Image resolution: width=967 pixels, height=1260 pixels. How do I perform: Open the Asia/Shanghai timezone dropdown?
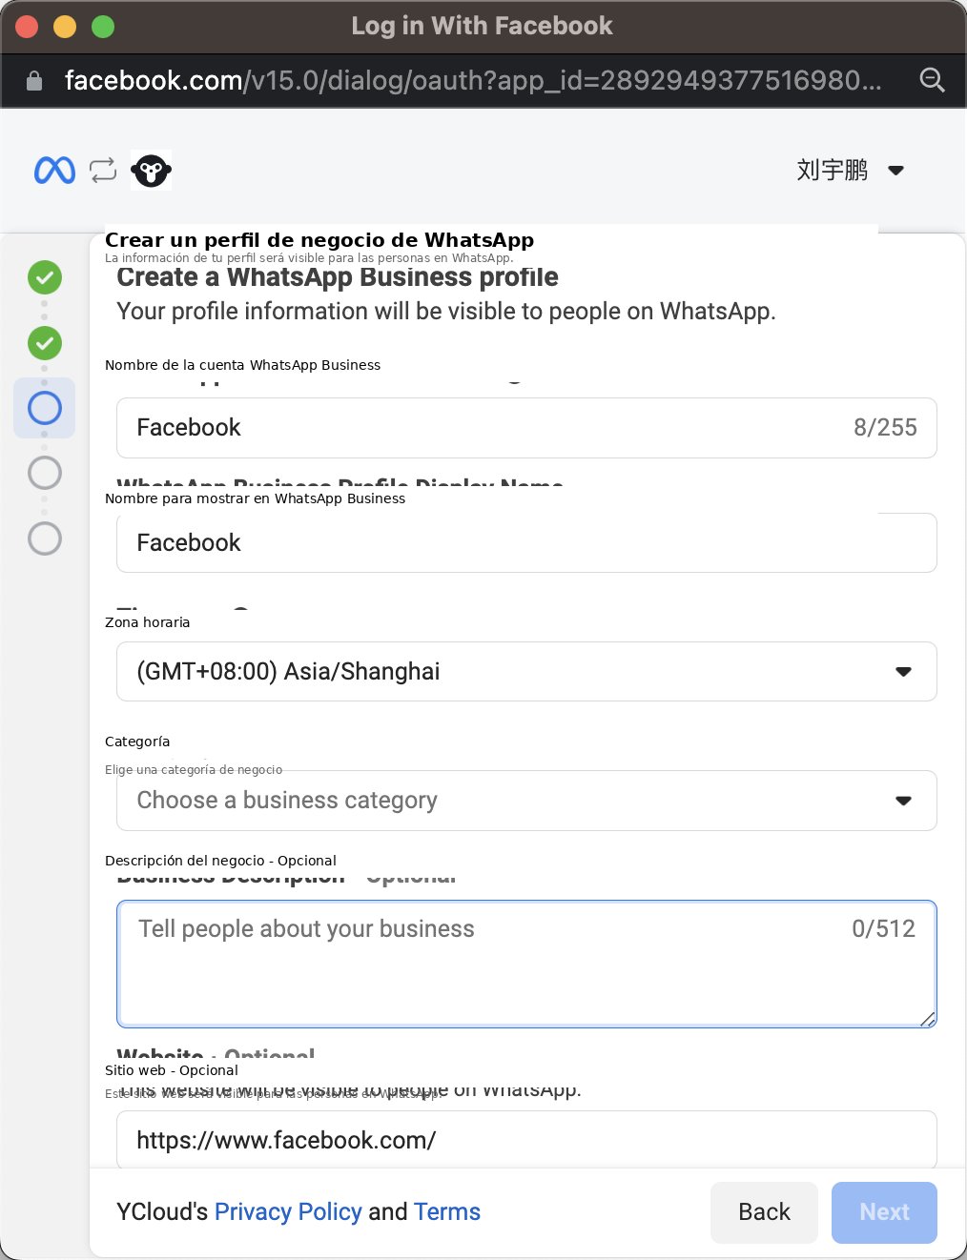526,672
